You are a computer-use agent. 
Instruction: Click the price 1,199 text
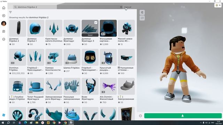point(50,73)
